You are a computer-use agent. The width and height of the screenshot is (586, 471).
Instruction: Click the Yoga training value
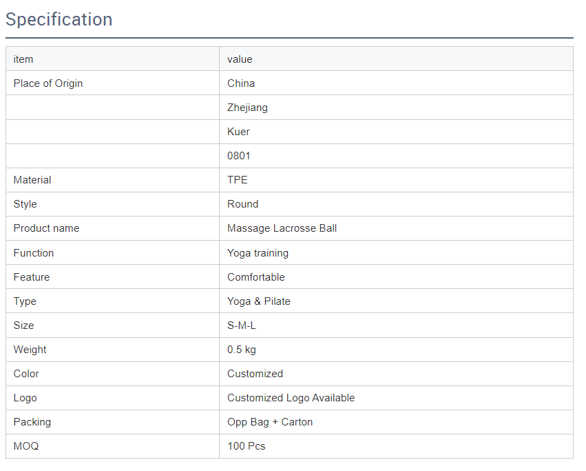point(258,253)
